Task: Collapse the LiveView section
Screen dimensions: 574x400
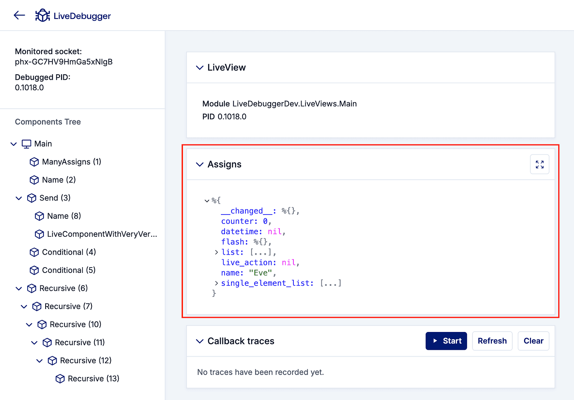Action: coord(199,68)
